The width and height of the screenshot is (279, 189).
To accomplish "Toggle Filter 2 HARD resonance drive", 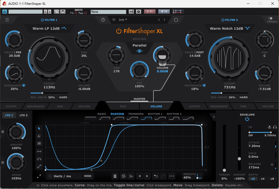I will (244, 97).
